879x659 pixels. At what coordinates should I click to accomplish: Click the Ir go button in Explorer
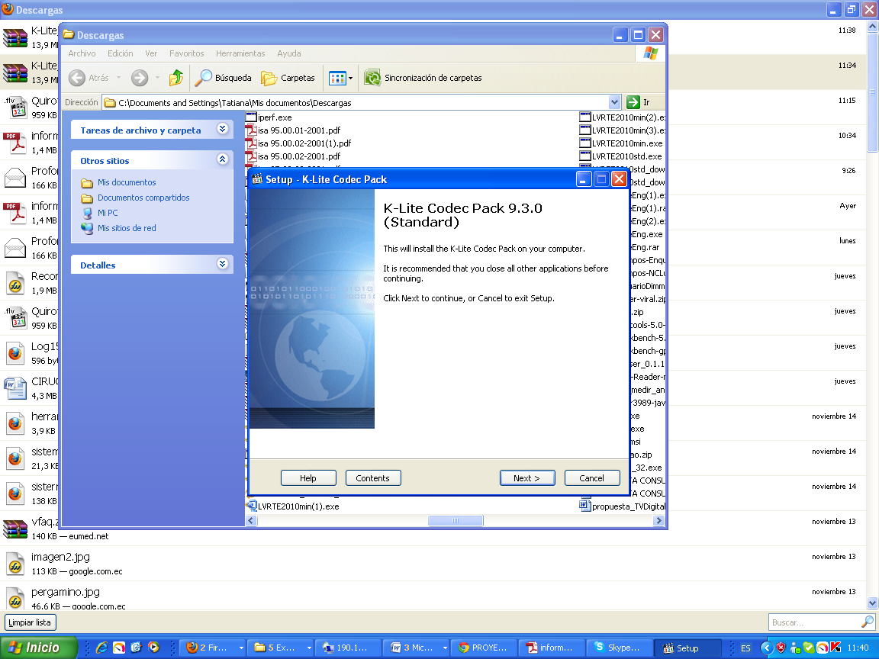(x=639, y=102)
